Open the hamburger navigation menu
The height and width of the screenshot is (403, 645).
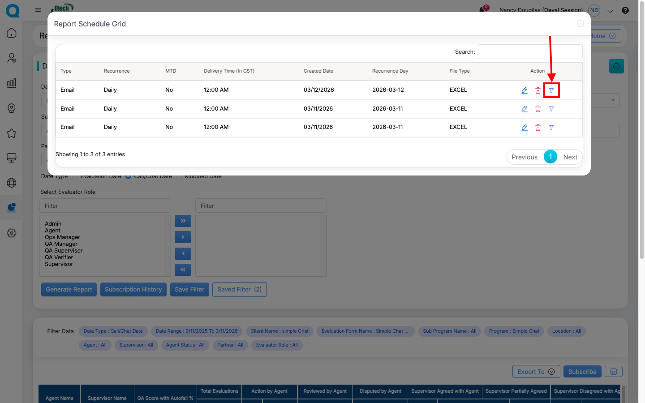point(38,10)
